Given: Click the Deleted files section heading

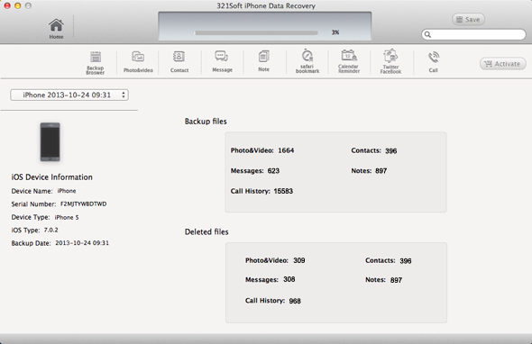Looking at the screenshot, I should click(x=206, y=231).
